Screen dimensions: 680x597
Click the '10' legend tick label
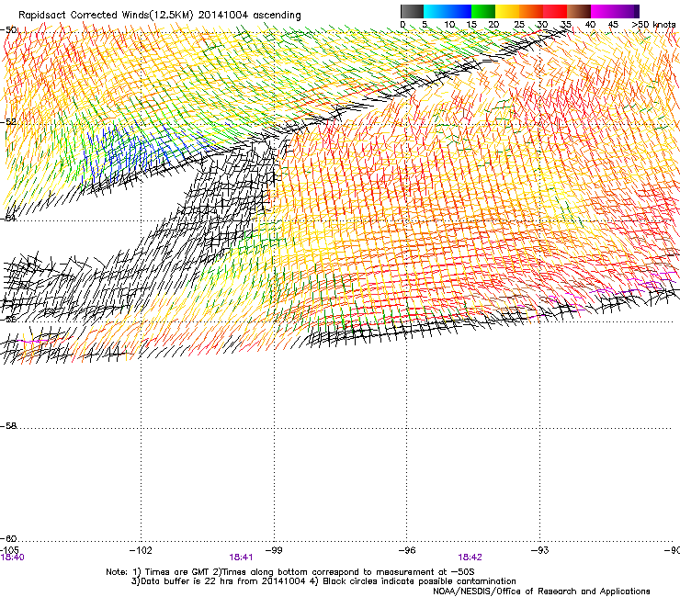(x=449, y=24)
